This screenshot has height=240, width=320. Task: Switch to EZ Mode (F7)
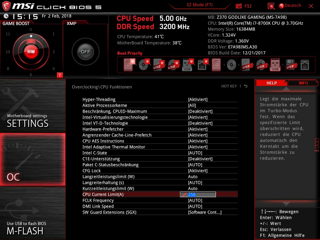(x=200, y=5)
